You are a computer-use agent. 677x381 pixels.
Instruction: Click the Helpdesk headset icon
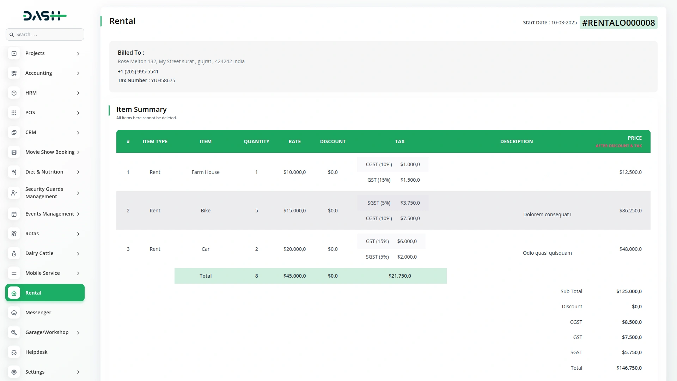pos(14,352)
